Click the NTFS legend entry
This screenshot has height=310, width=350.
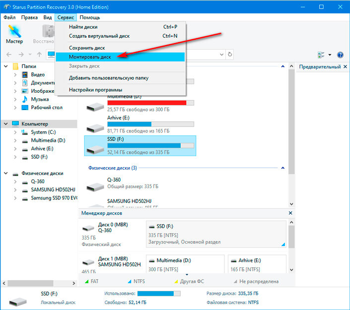137,281
